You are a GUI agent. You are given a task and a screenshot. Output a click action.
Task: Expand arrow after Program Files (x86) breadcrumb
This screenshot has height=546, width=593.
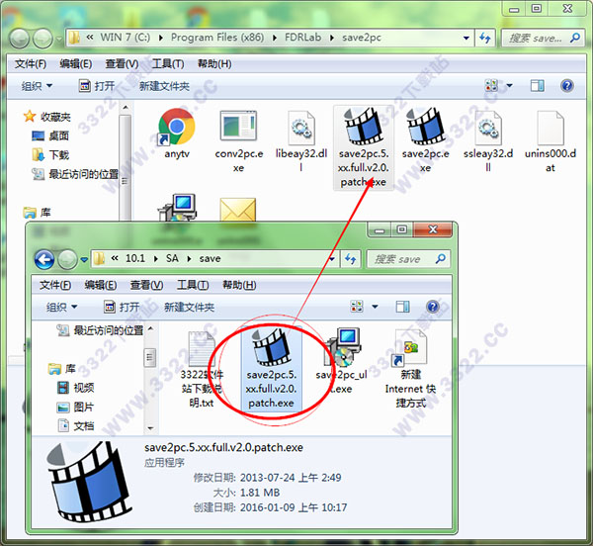click(274, 38)
